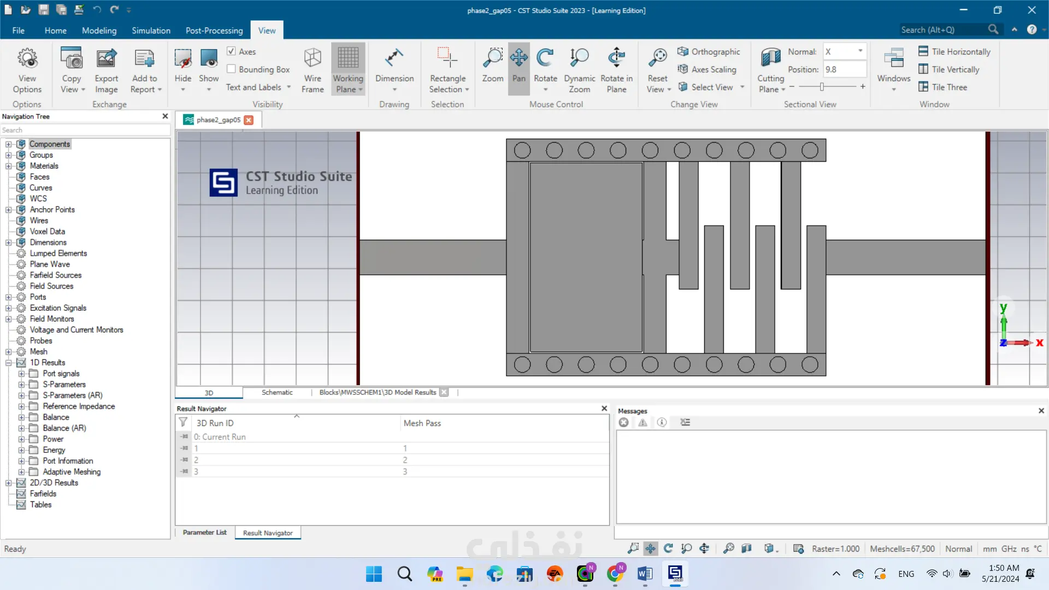The image size is (1049, 590).
Task: Switch to the Simulation ribbon tab
Action: pyautogui.click(x=151, y=31)
